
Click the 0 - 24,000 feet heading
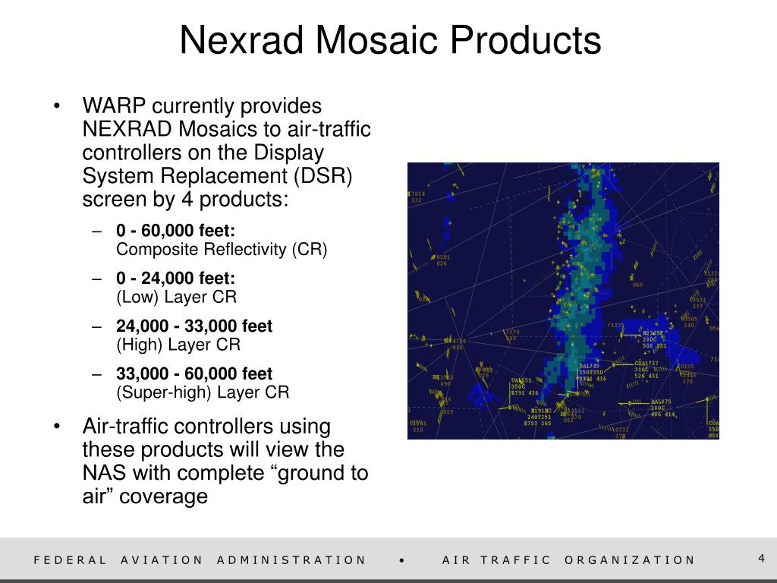pos(175,278)
